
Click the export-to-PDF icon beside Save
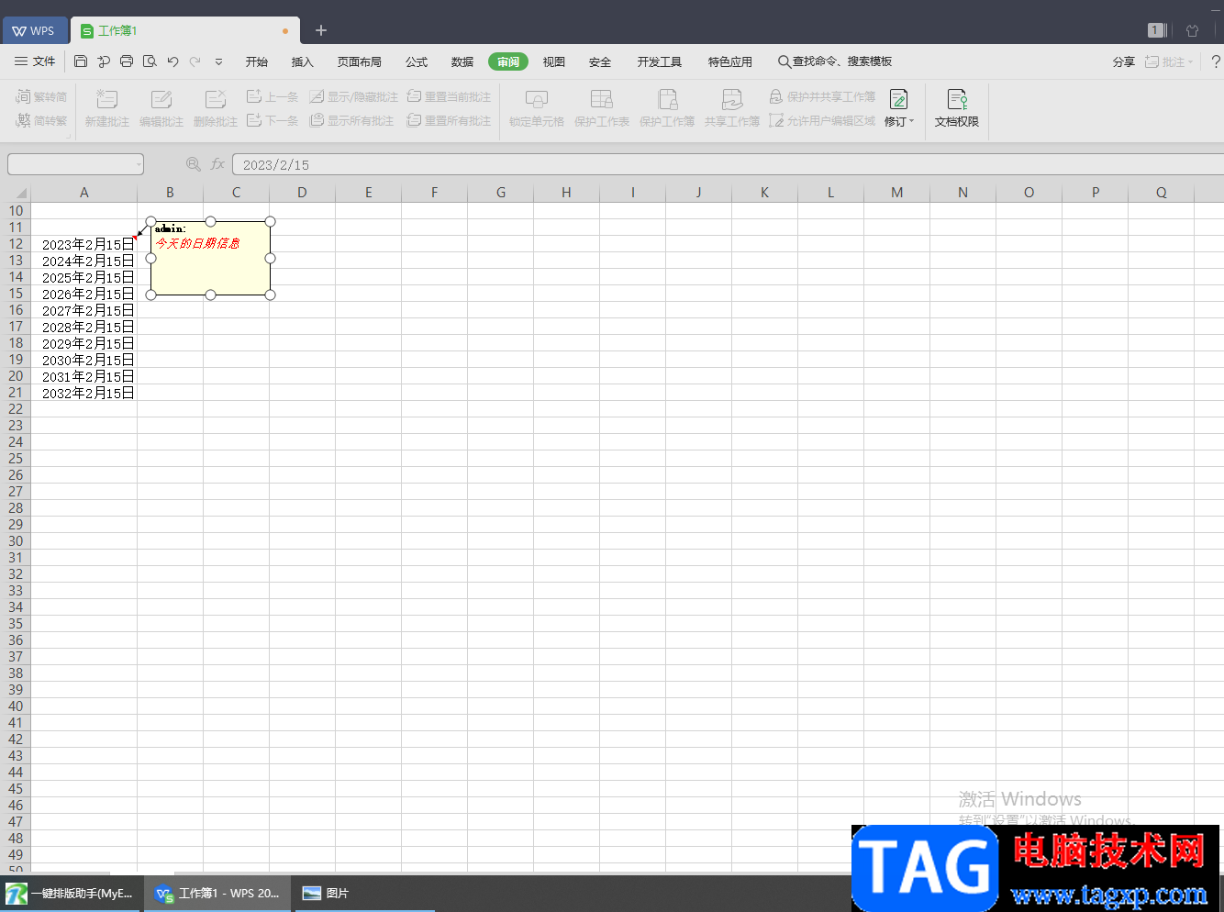point(104,61)
